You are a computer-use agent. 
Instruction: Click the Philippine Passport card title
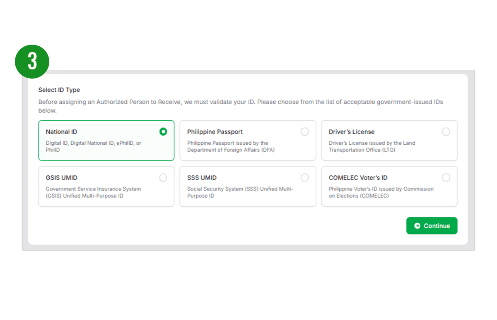click(215, 132)
